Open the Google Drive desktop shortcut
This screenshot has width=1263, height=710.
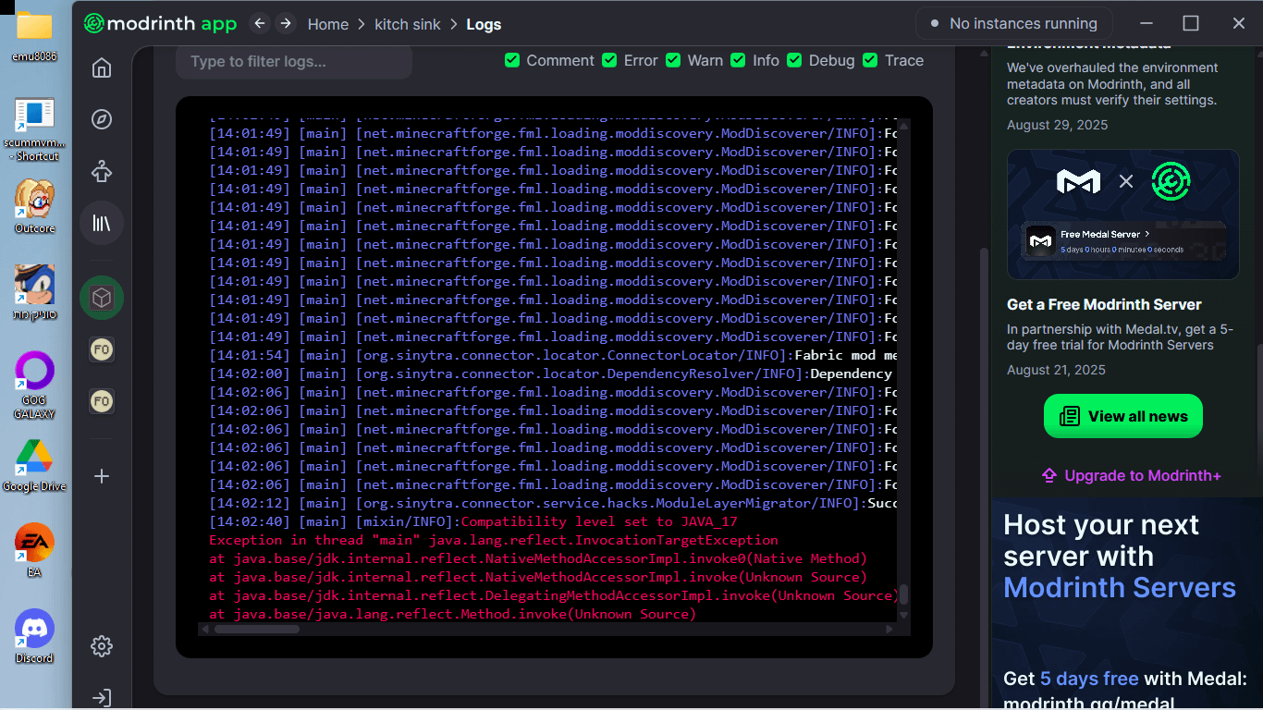34,465
